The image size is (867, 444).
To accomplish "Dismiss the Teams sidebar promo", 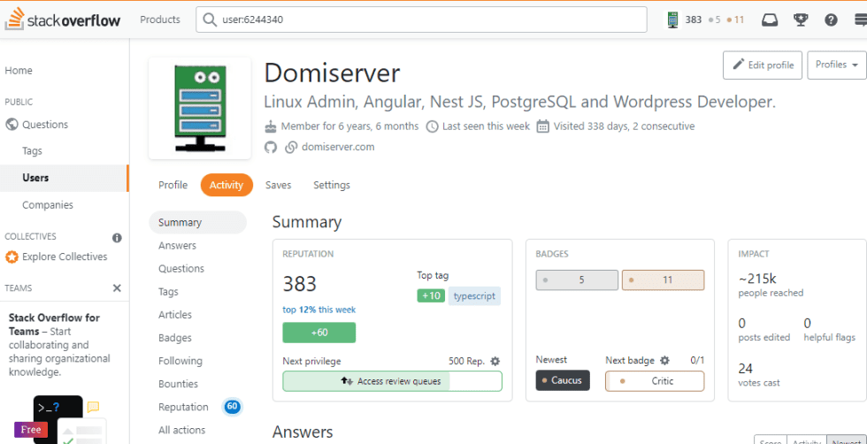I will (x=117, y=288).
